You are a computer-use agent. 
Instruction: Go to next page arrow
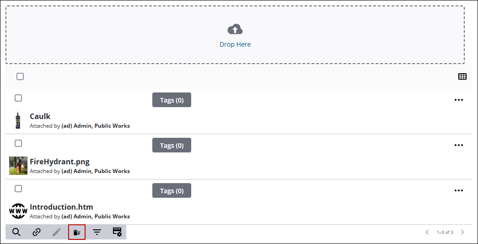(462, 233)
